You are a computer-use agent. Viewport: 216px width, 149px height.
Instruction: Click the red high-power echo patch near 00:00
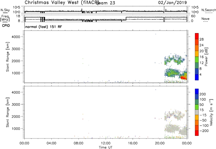tap(184, 78)
